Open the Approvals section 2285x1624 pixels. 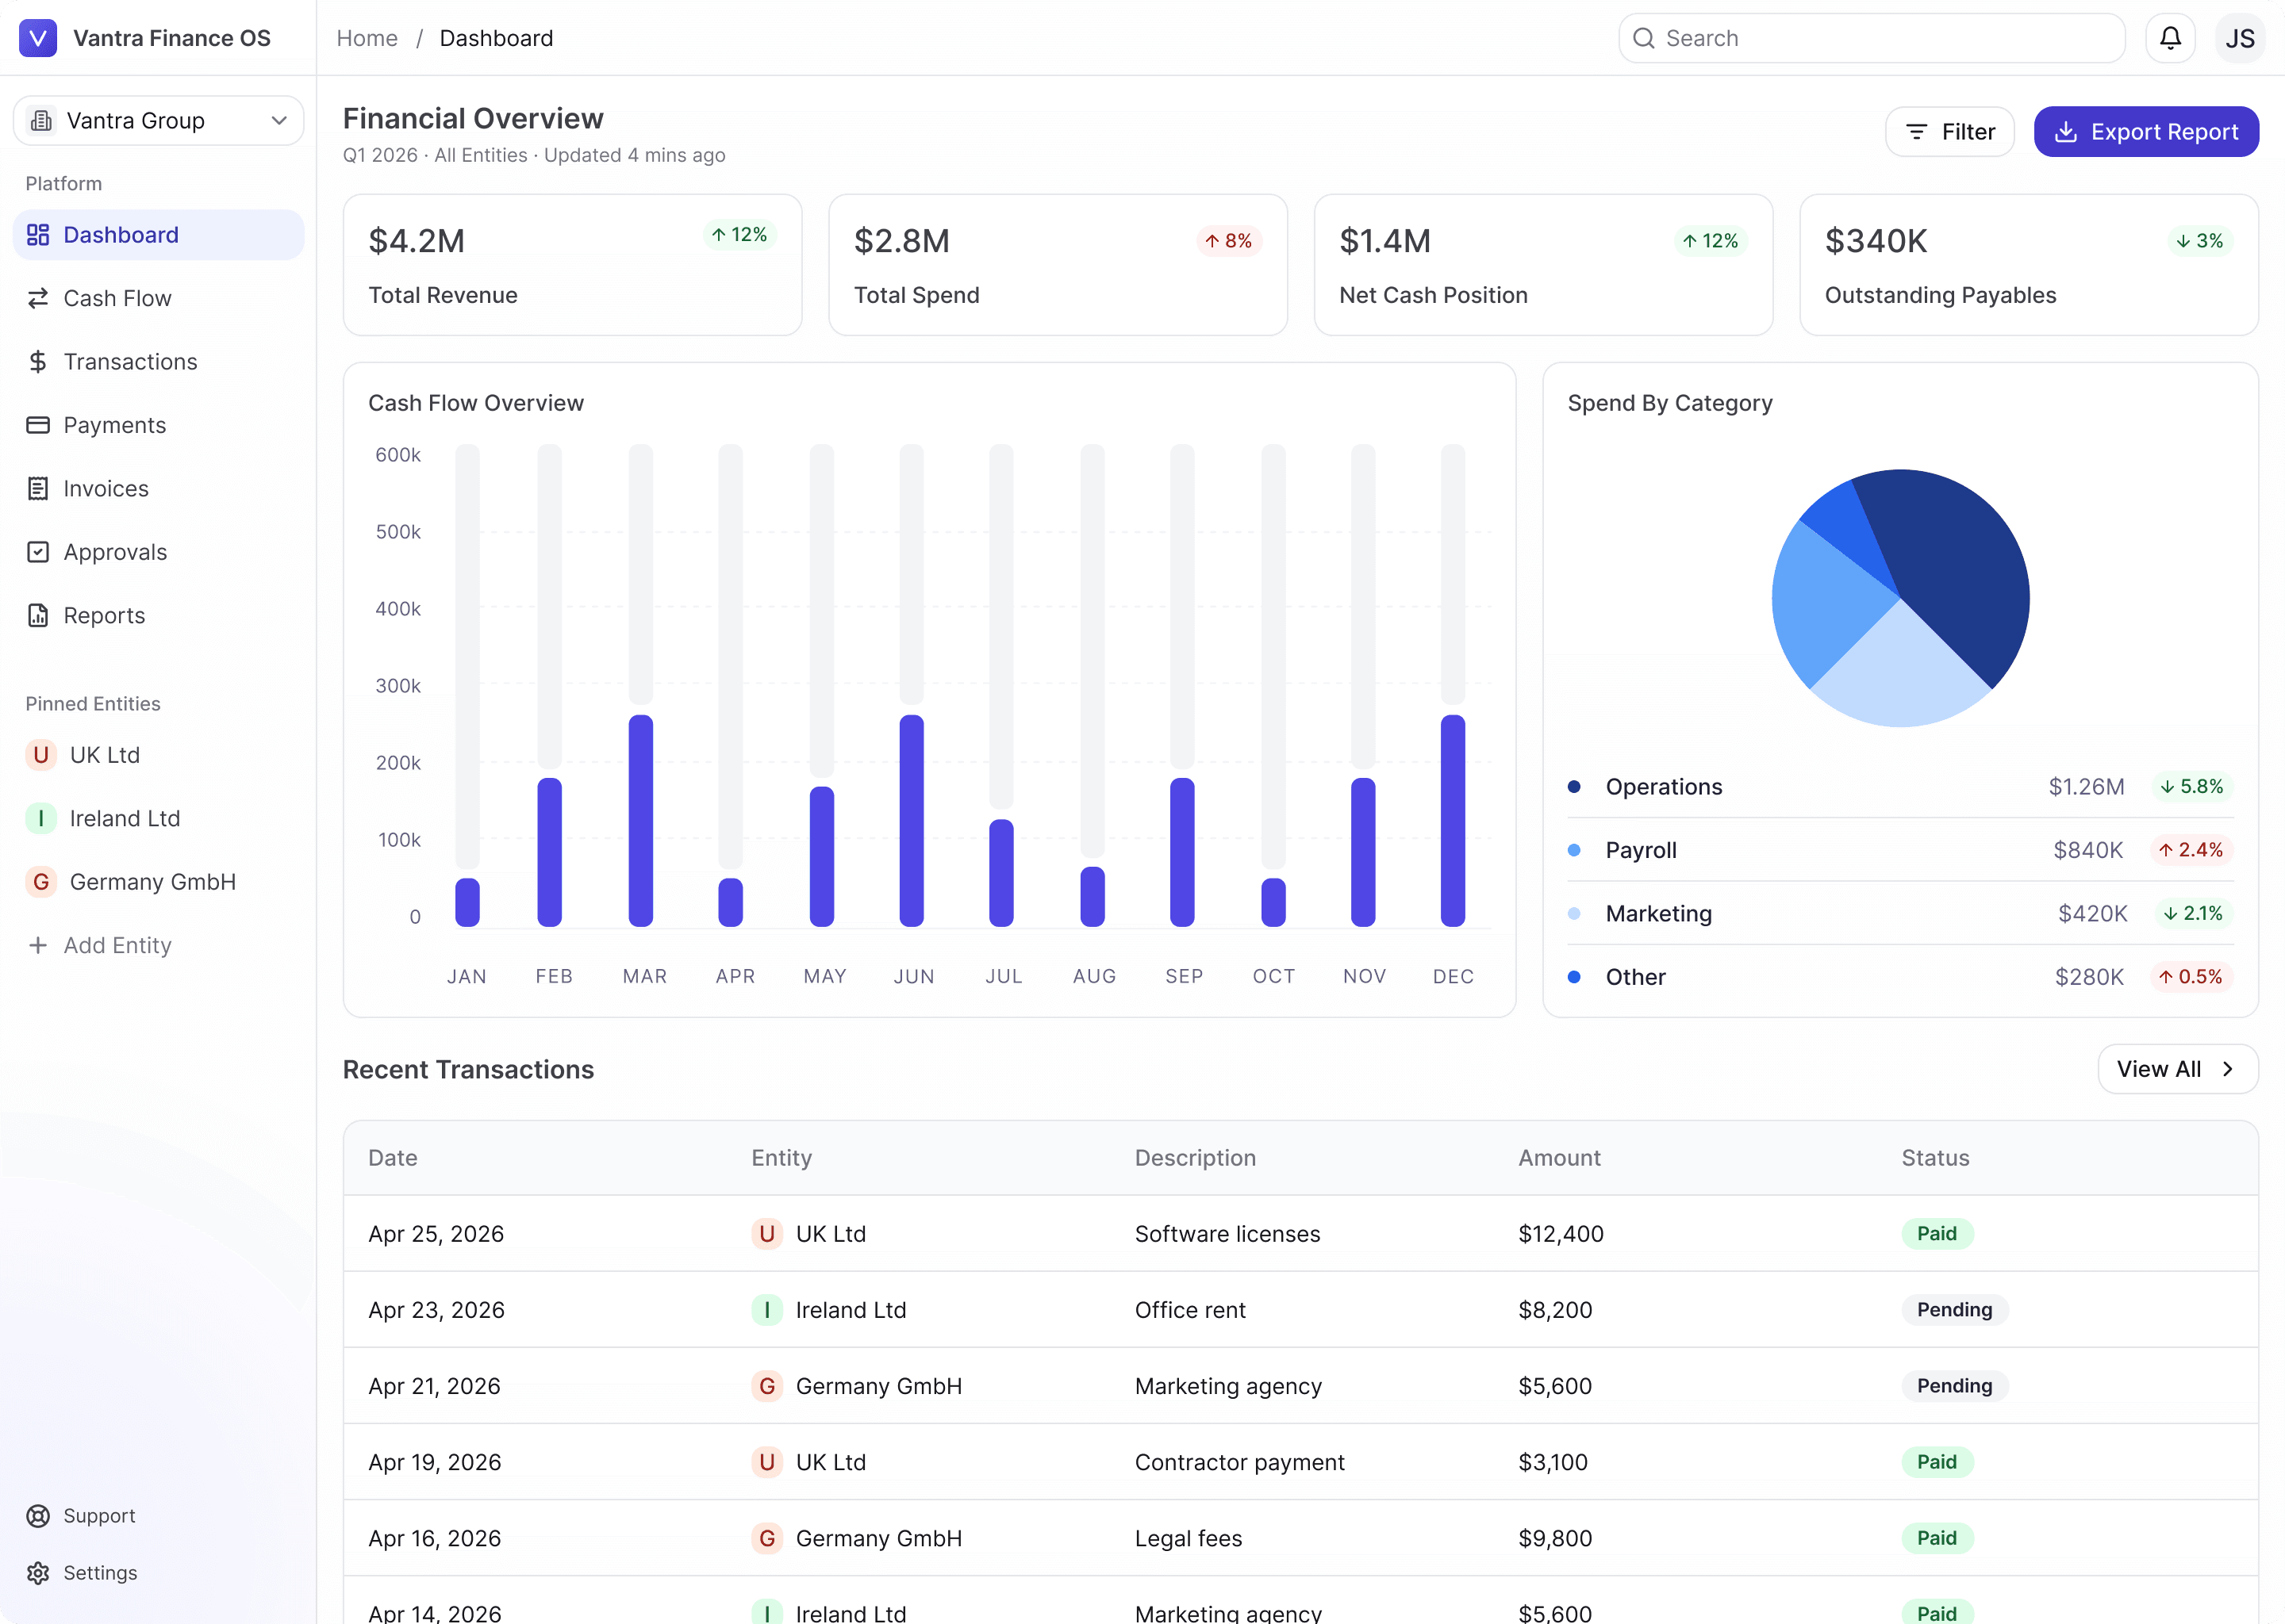(158, 552)
